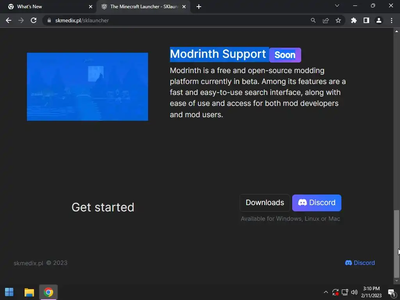Screen dimensions: 400x300
Task: Open network settings tray icon
Action: point(345,292)
